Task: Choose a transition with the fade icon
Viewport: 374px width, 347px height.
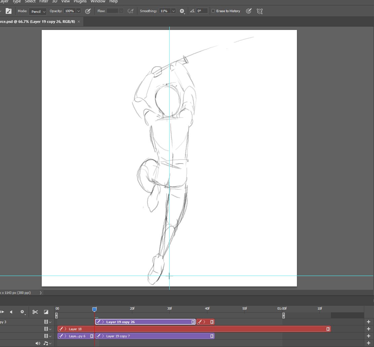Action: tap(46, 312)
